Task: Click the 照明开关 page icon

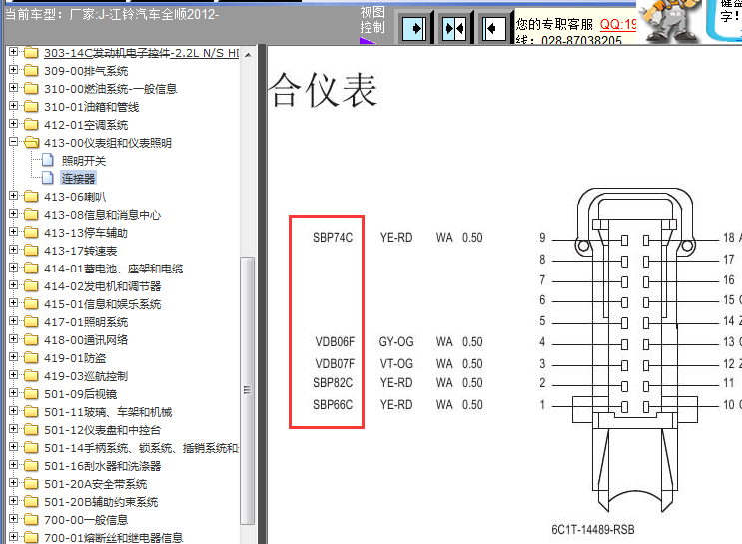Action: [x=48, y=160]
